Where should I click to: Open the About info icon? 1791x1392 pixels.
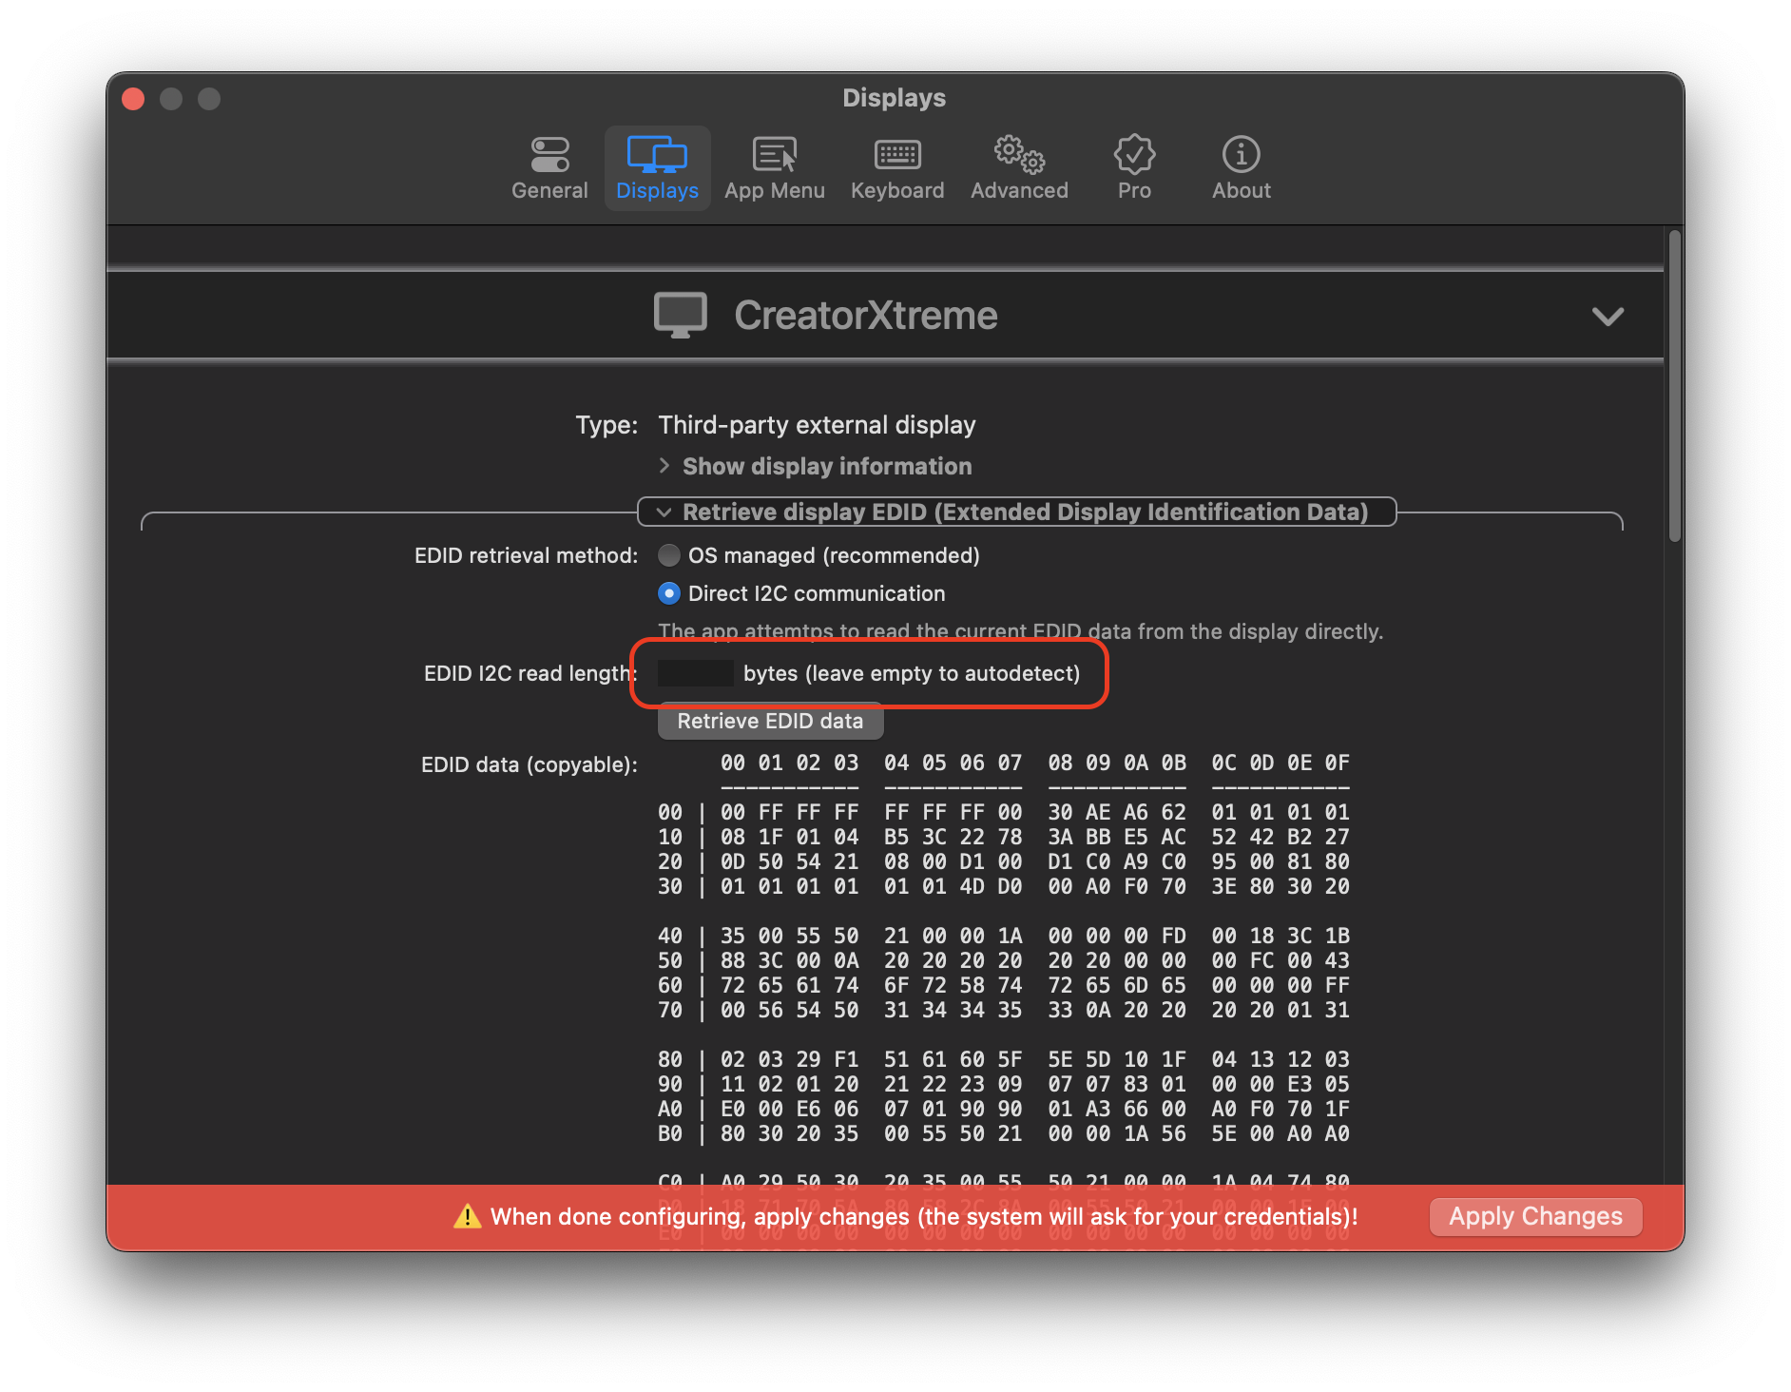click(x=1240, y=154)
